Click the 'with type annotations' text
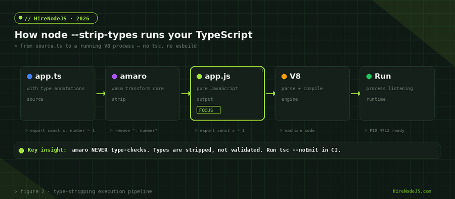 pyautogui.click(x=56, y=88)
